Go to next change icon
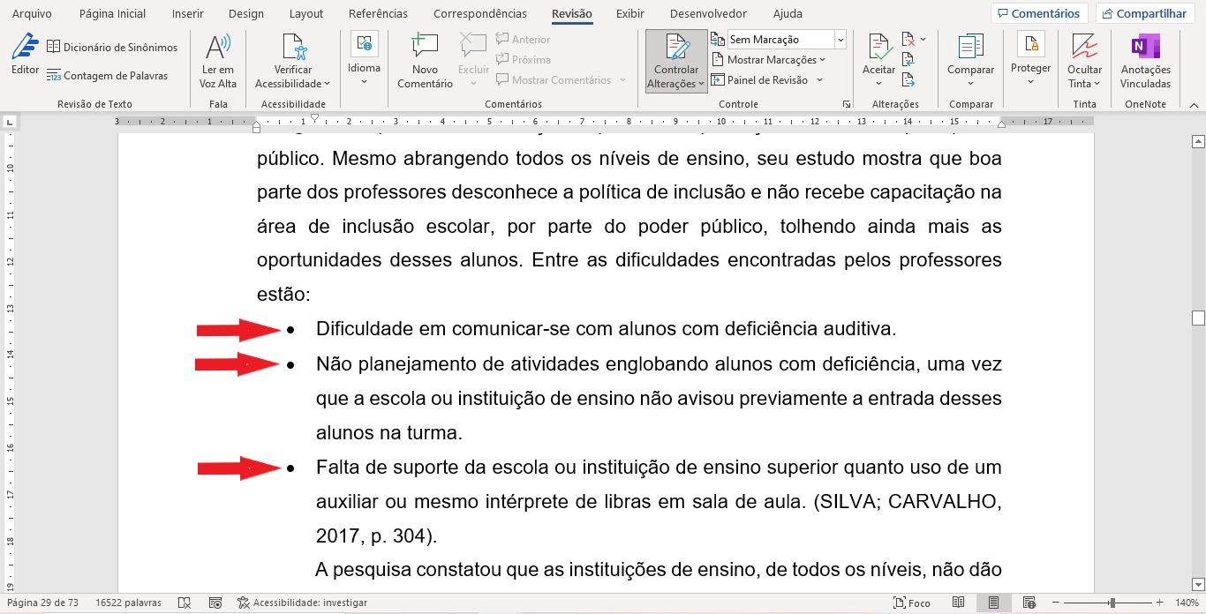This screenshot has height=614, width=1206. coord(908,80)
